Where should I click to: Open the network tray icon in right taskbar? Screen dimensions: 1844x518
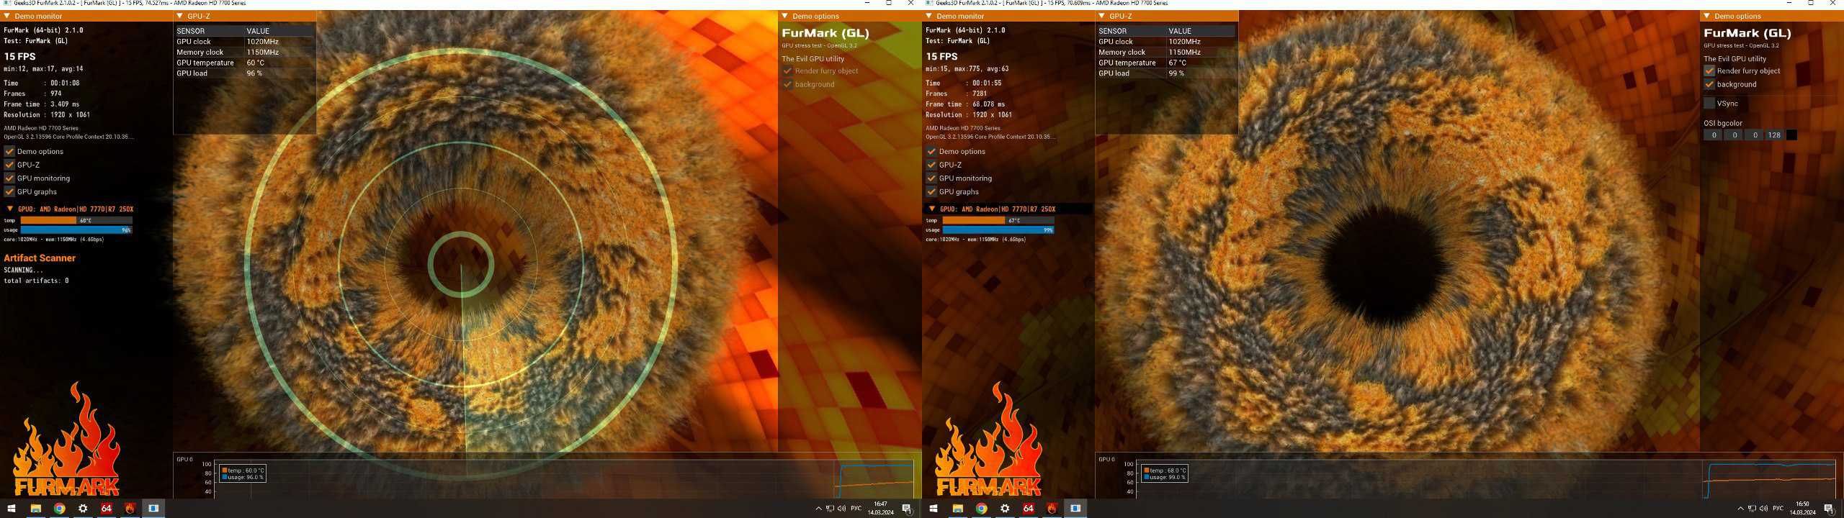click(x=1752, y=509)
